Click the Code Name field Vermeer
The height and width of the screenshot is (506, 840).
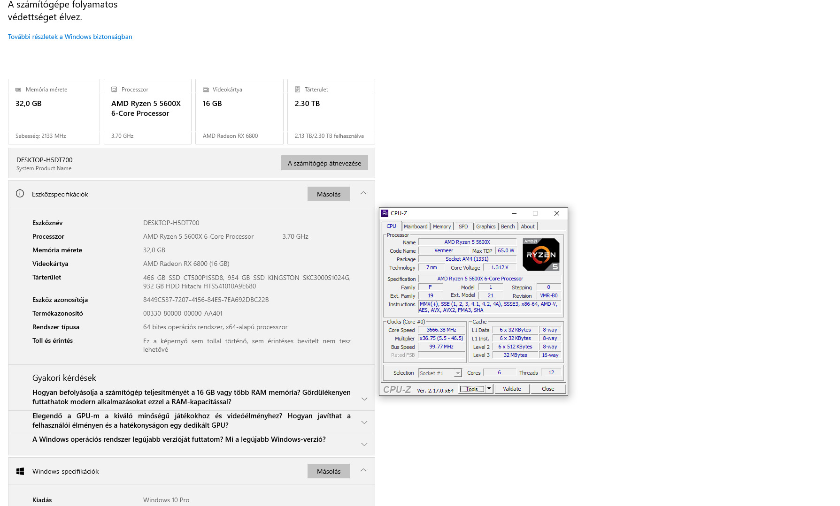click(444, 250)
